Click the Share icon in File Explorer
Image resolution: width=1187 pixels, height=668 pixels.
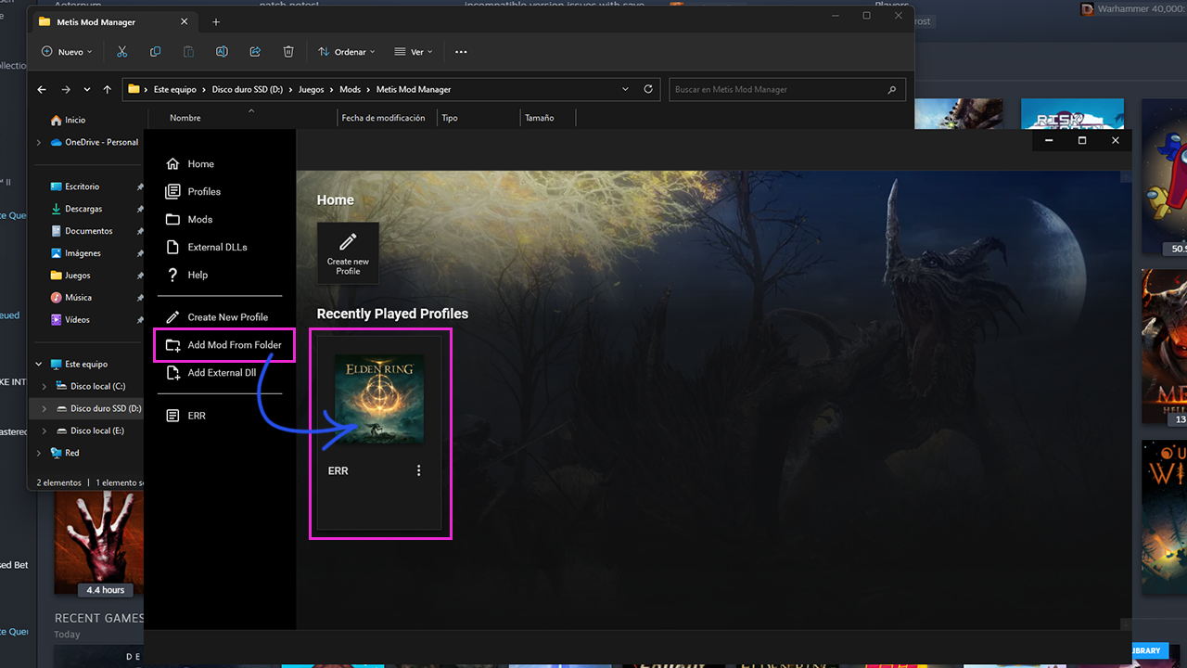coord(255,52)
